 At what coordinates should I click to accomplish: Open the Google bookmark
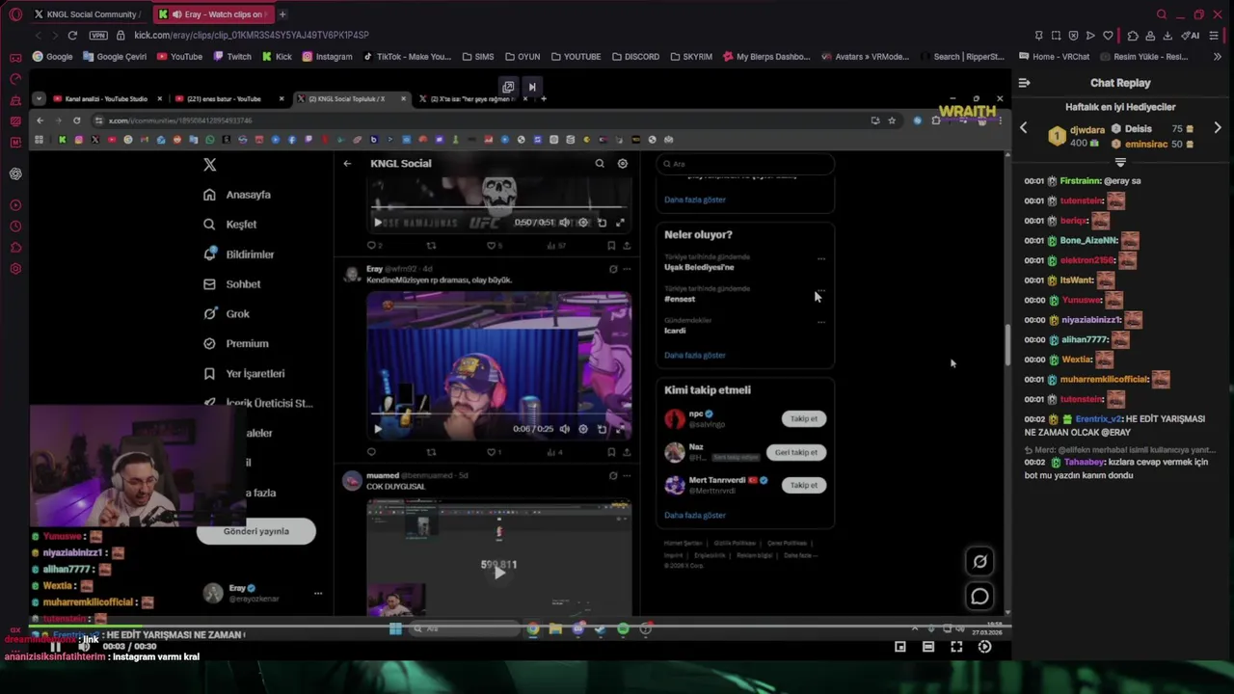tap(52, 57)
